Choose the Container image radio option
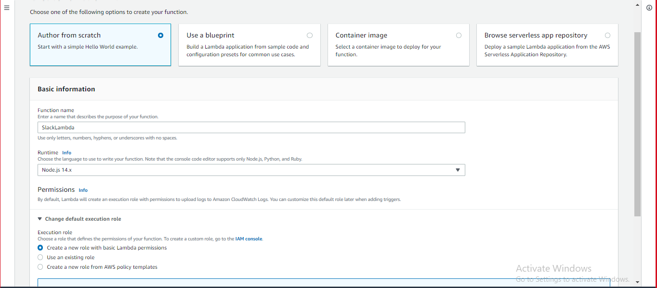657x288 pixels. coord(459,35)
